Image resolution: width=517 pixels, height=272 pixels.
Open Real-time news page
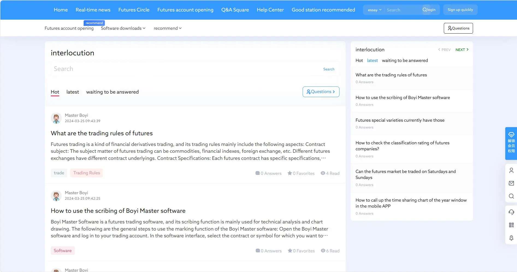coord(93,10)
